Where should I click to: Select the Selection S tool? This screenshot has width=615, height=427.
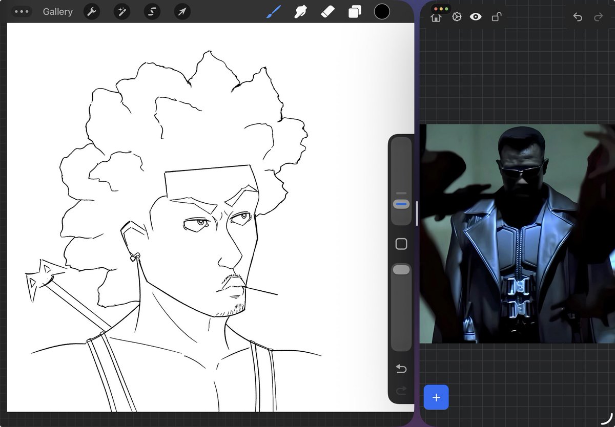152,12
